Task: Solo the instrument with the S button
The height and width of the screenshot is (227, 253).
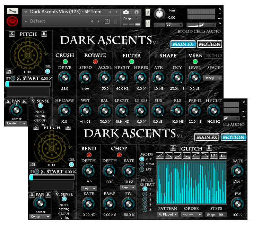Action: [148, 12]
